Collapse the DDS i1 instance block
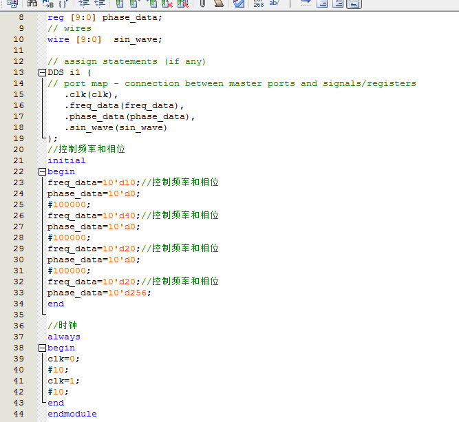 point(41,72)
